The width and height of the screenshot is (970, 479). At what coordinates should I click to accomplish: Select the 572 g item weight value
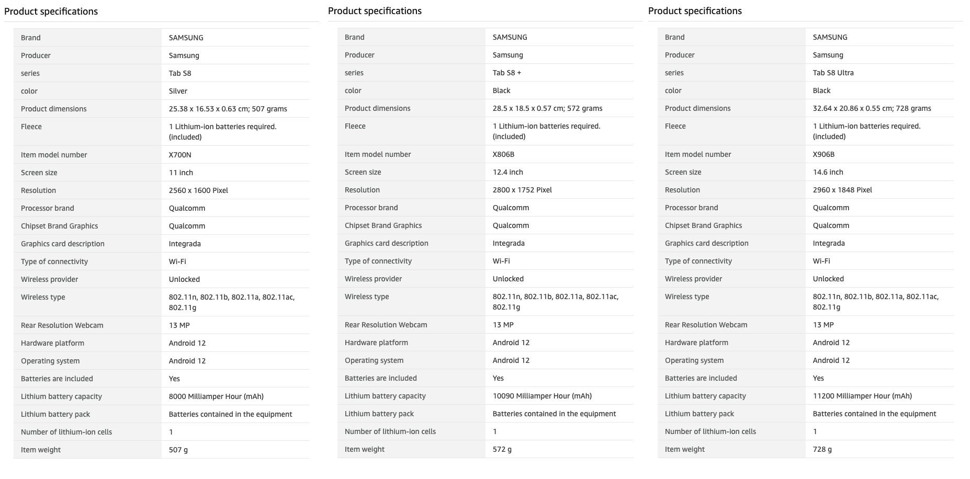(x=502, y=449)
